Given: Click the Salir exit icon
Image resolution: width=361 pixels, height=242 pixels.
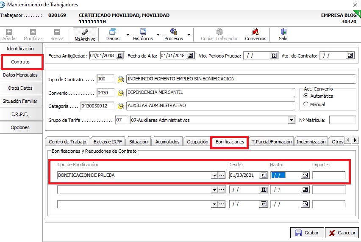Looking at the screenshot, I should coord(283,31).
